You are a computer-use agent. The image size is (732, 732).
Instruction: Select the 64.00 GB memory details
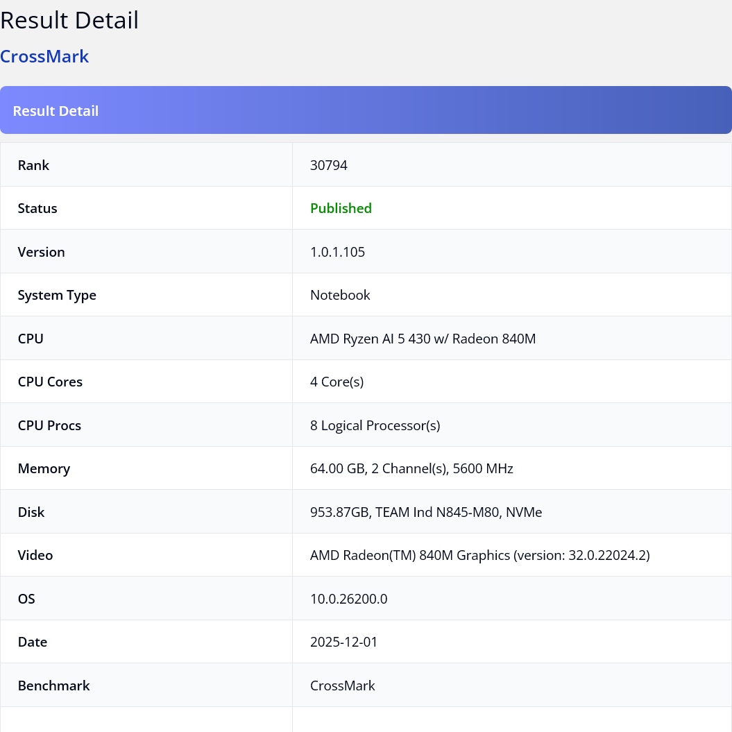tap(411, 468)
